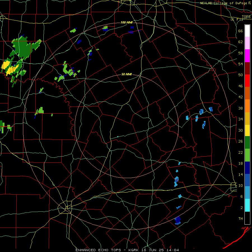Click the "14:04" timestamp in caption
252x252 pixels.
(172, 250)
